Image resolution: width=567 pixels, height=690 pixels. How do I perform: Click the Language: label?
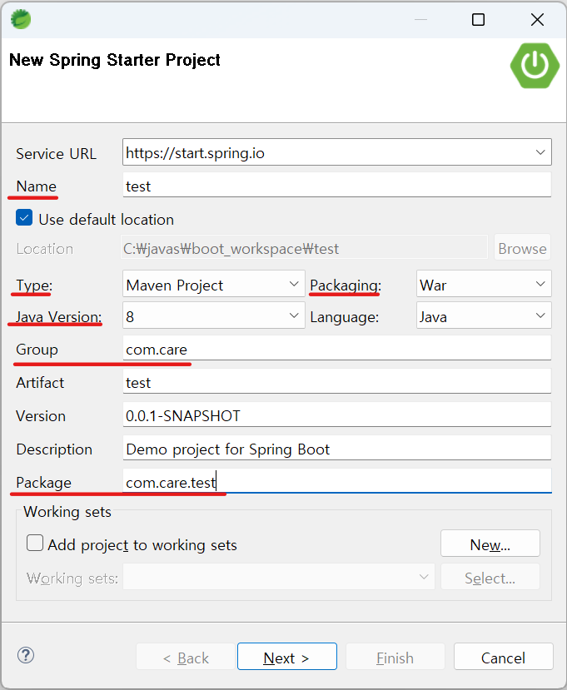344,317
